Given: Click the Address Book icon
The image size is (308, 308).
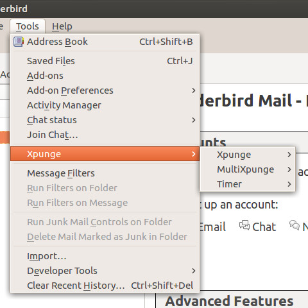Looking at the screenshot, I should click(19, 42).
